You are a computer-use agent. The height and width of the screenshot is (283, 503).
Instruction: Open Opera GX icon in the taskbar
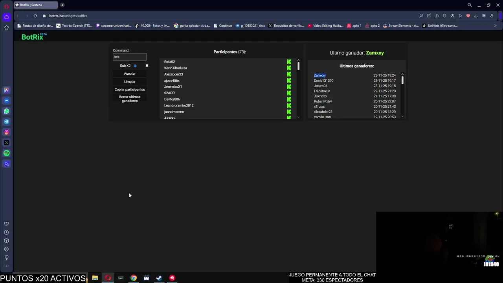click(108, 278)
